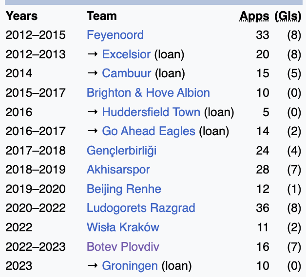
Task: Click the Apps column abbreviation header
Action: (x=254, y=17)
